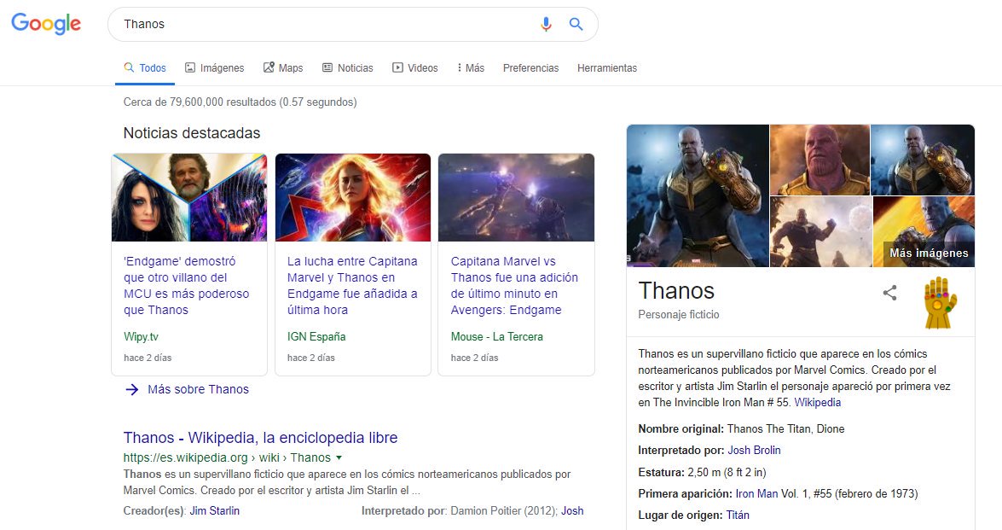Click the Google logo
The height and width of the screenshot is (530, 1002).
(x=46, y=24)
